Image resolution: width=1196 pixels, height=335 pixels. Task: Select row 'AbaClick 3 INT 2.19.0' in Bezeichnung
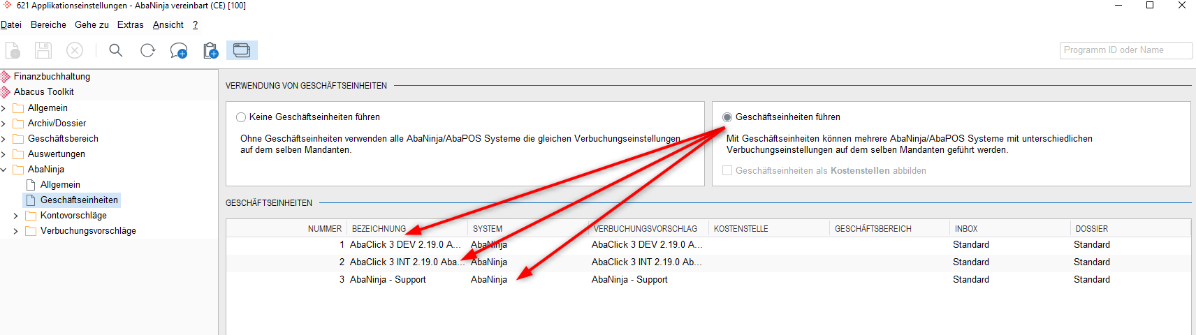pyautogui.click(x=407, y=262)
